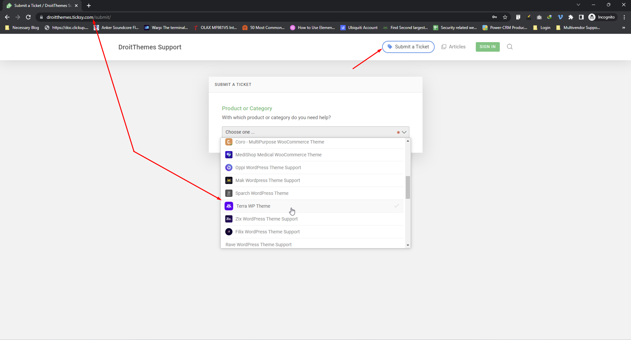Click the Submit a Ticket header button
Image resolution: width=631 pixels, height=340 pixels.
[408, 47]
